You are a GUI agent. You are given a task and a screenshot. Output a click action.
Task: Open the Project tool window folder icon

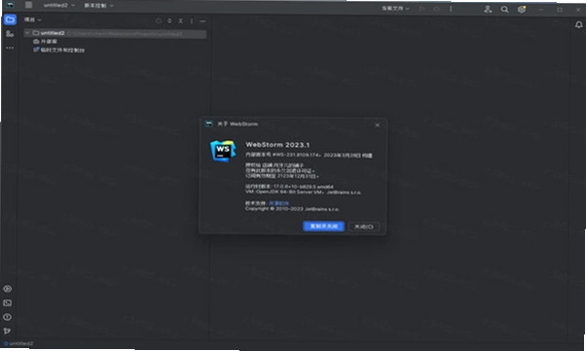[10, 19]
